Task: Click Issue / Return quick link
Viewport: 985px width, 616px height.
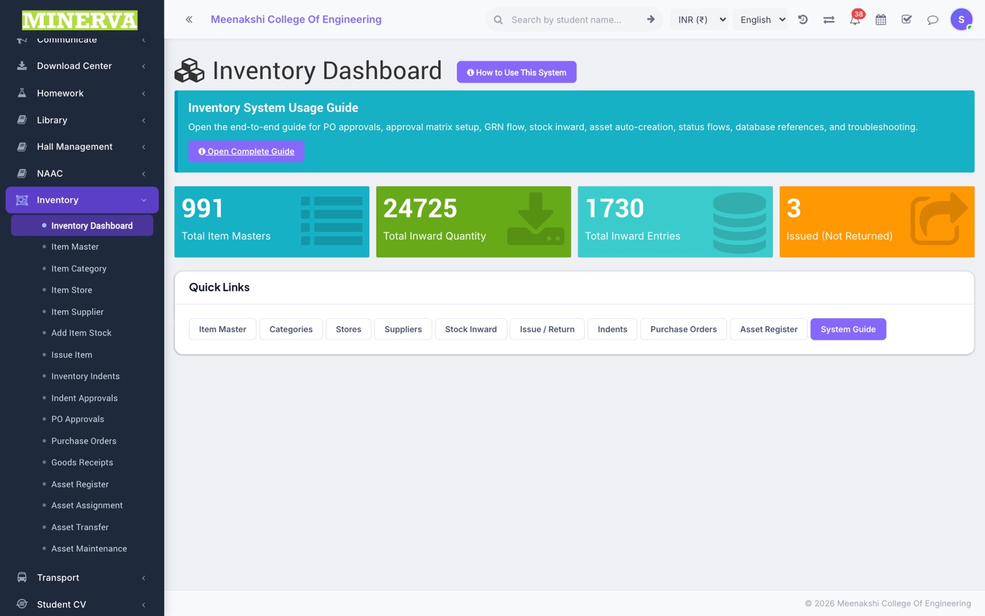Action: [547, 329]
